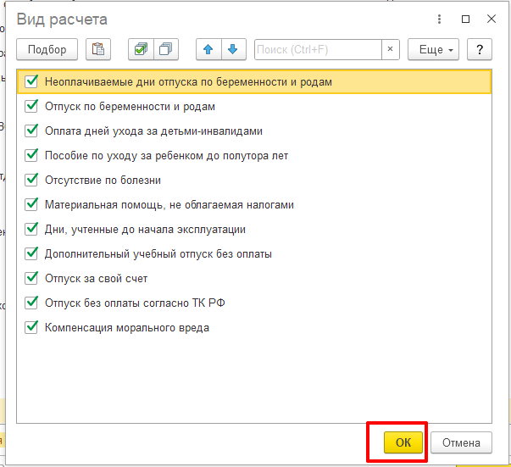
Task: Select the row text Отпуск по беременности и родам
Action: [130, 107]
